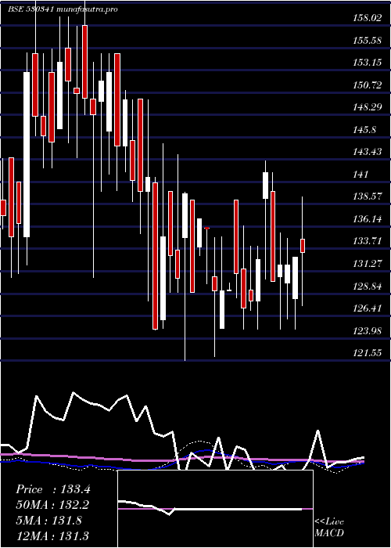
Task: Select the 138.57 price axis label
Action: (x=368, y=196)
